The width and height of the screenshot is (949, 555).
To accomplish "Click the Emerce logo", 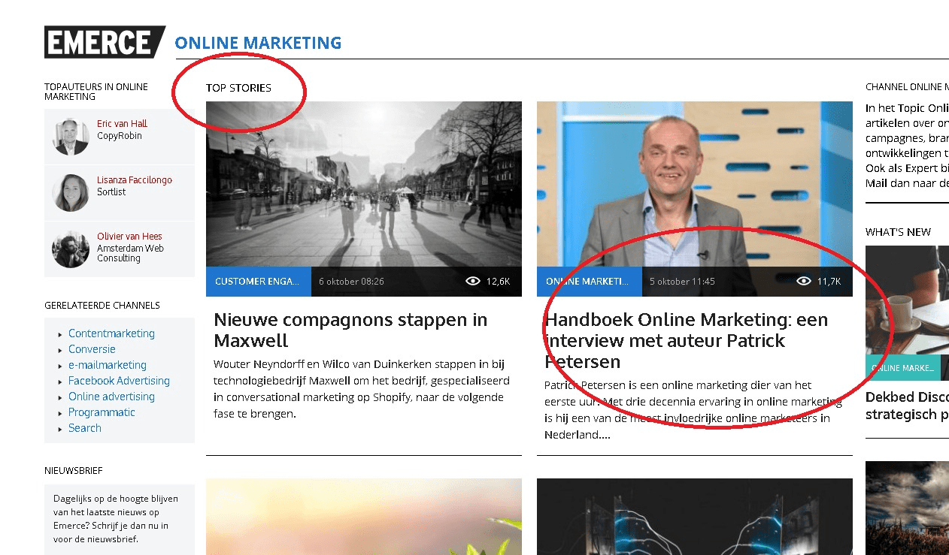I will point(104,42).
